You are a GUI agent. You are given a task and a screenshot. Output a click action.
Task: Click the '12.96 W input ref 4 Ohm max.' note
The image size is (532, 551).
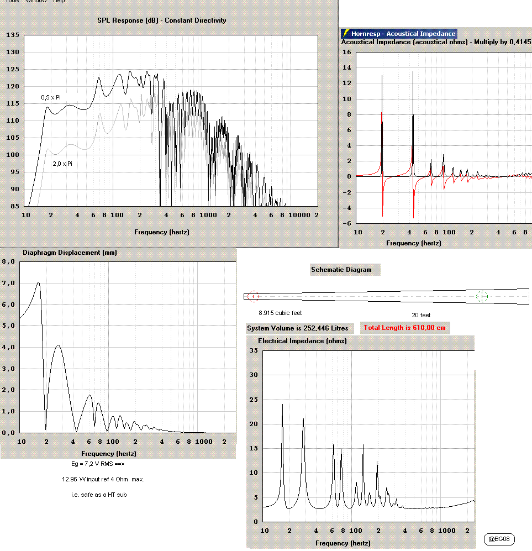[103, 479]
